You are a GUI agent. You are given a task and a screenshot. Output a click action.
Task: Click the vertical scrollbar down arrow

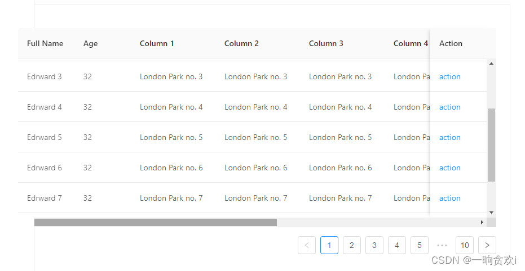pyautogui.click(x=491, y=212)
